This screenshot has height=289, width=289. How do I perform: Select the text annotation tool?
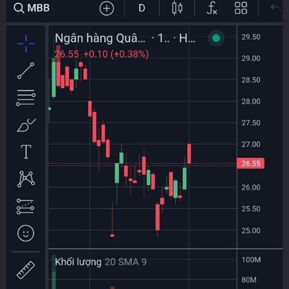(26, 152)
